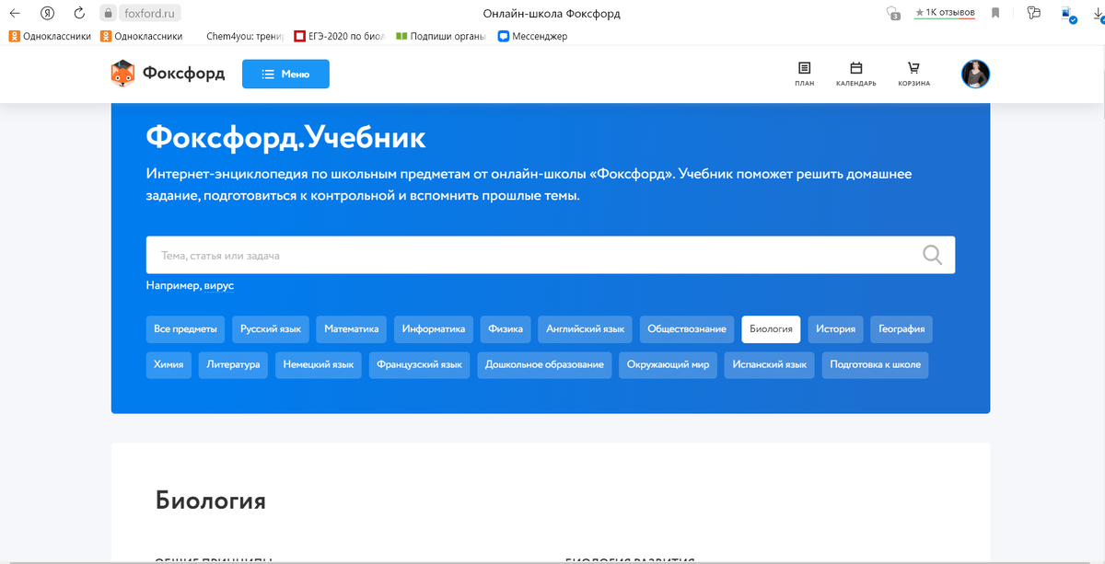The height and width of the screenshot is (564, 1105).
Task: Select the 'Окружающий мир' subject tab
Action: click(x=668, y=364)
